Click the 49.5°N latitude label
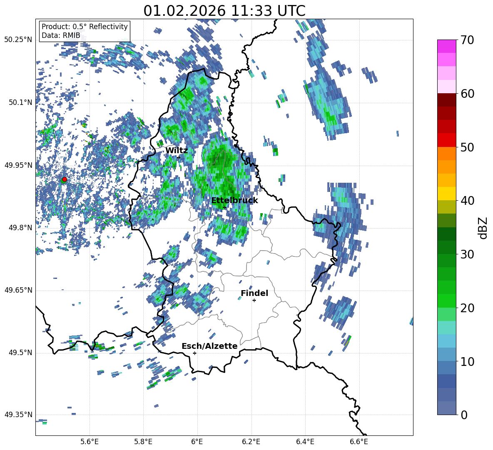The height and width of the screenshot is (450, 493). coord(20,353)
